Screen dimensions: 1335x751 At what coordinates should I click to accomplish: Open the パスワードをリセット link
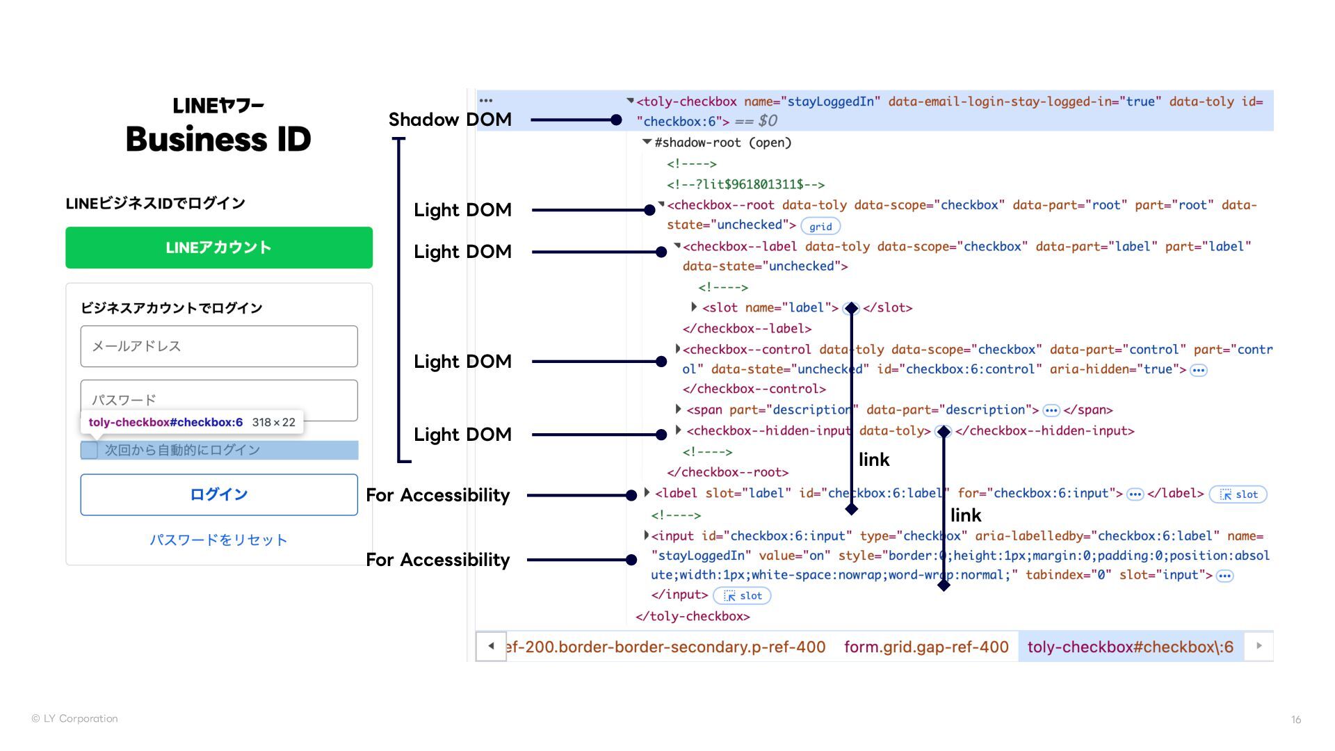[x=218, y=540]
